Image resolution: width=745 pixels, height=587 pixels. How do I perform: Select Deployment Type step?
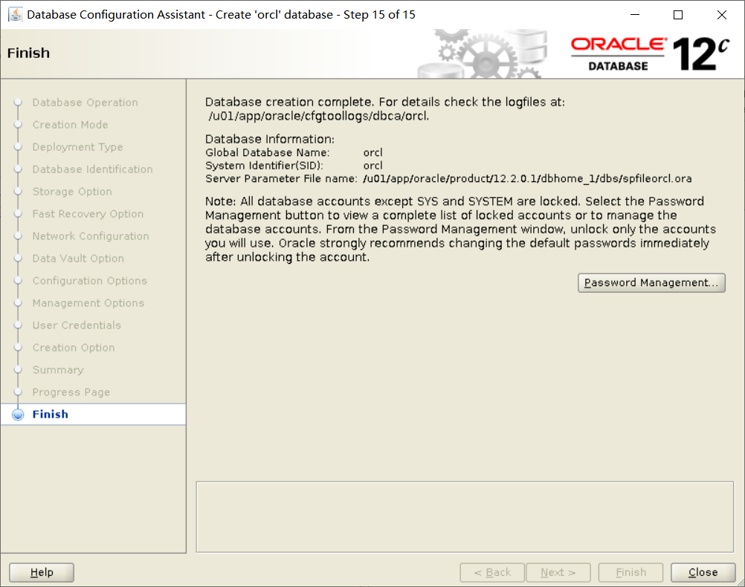[77, 147]
